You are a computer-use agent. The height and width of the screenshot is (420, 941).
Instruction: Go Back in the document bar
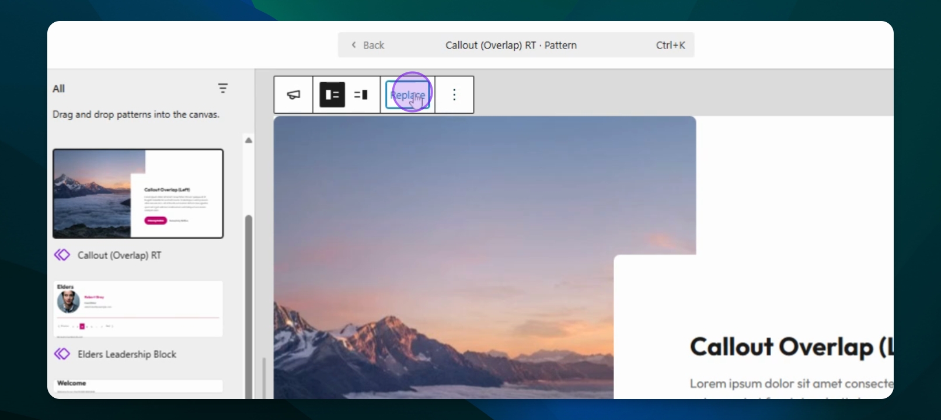(x=368, y=45)
